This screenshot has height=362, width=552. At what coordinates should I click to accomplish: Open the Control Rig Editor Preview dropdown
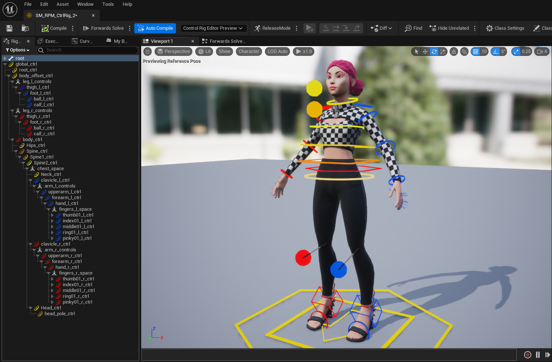point(213,28)
